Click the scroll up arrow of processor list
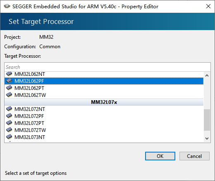The image size is (215, 181). click(207, 75)
